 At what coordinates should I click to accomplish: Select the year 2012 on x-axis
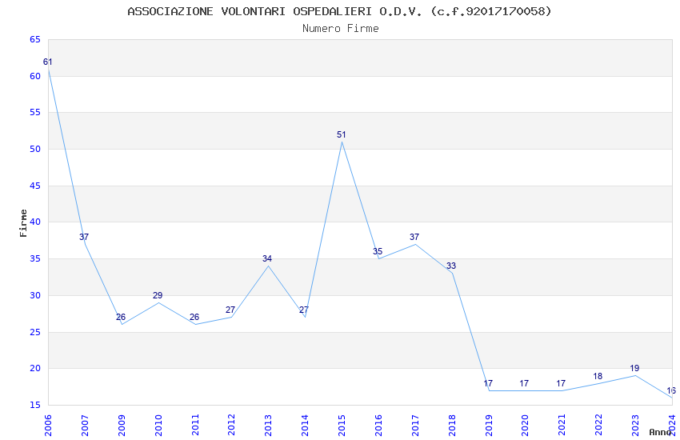[x=231, y=426]
